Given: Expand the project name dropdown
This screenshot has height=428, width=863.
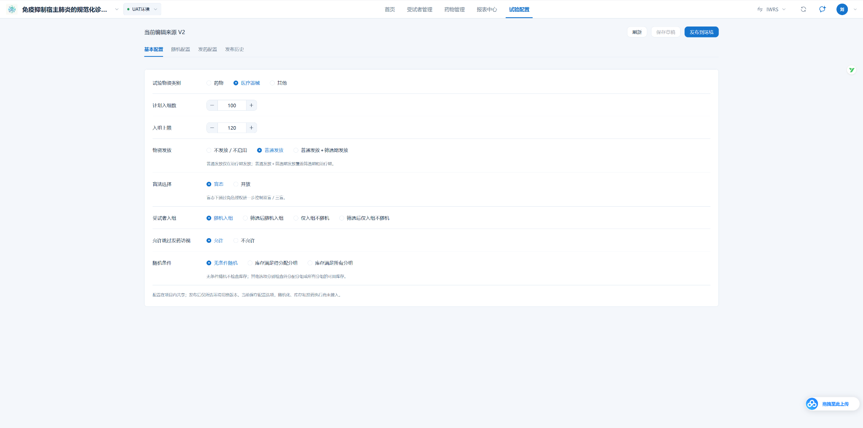Looking at the screenshot, I should (117, 9).
